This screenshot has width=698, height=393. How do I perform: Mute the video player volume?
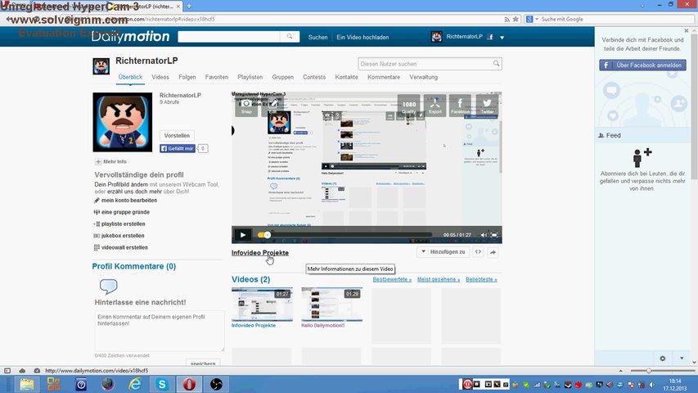483,235
